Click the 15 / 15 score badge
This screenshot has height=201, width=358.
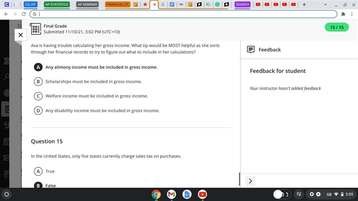coord(337,27)
